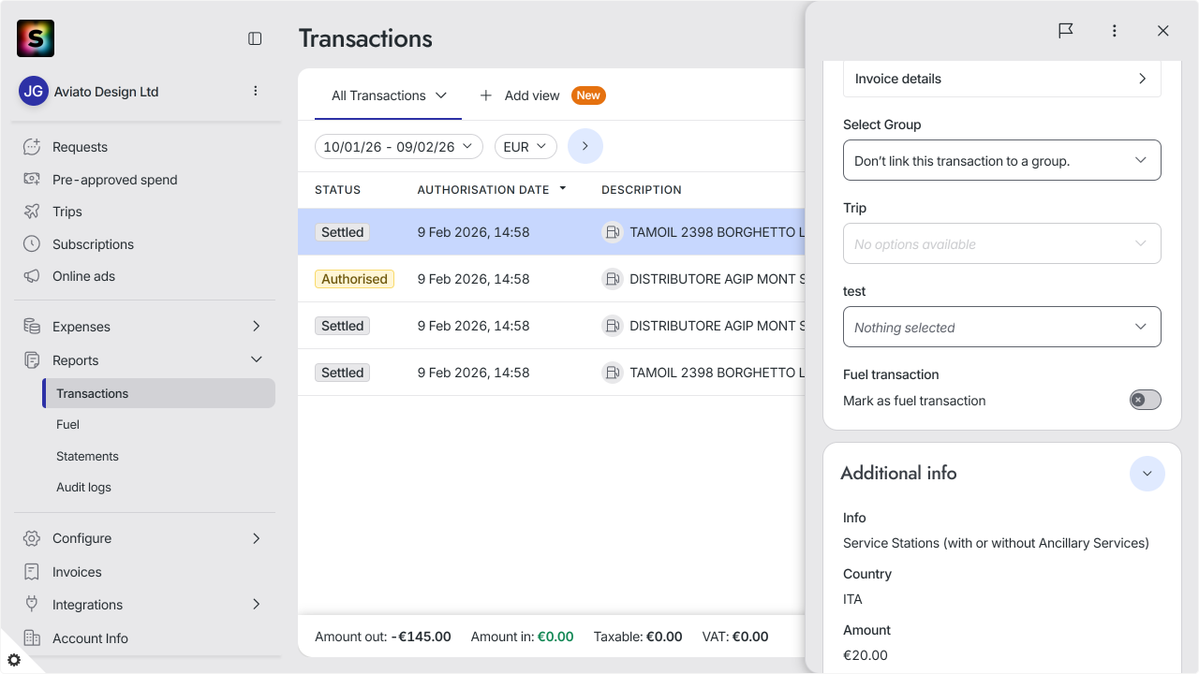Open the date range 10/01/26 - 09/02/26 dropdown
The height and width of the screenshot is (674, 1199).
pyautogui.click(x=399, y=147)
